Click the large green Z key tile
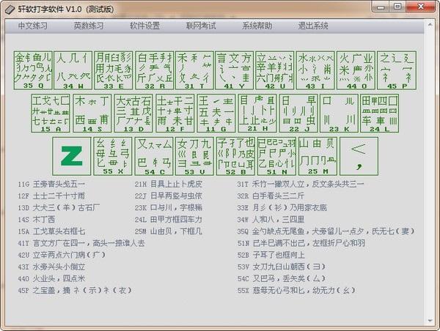 72,156
